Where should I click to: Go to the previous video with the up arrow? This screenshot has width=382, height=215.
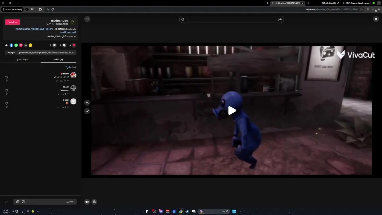pyautogui.click(x=87, y=103)
